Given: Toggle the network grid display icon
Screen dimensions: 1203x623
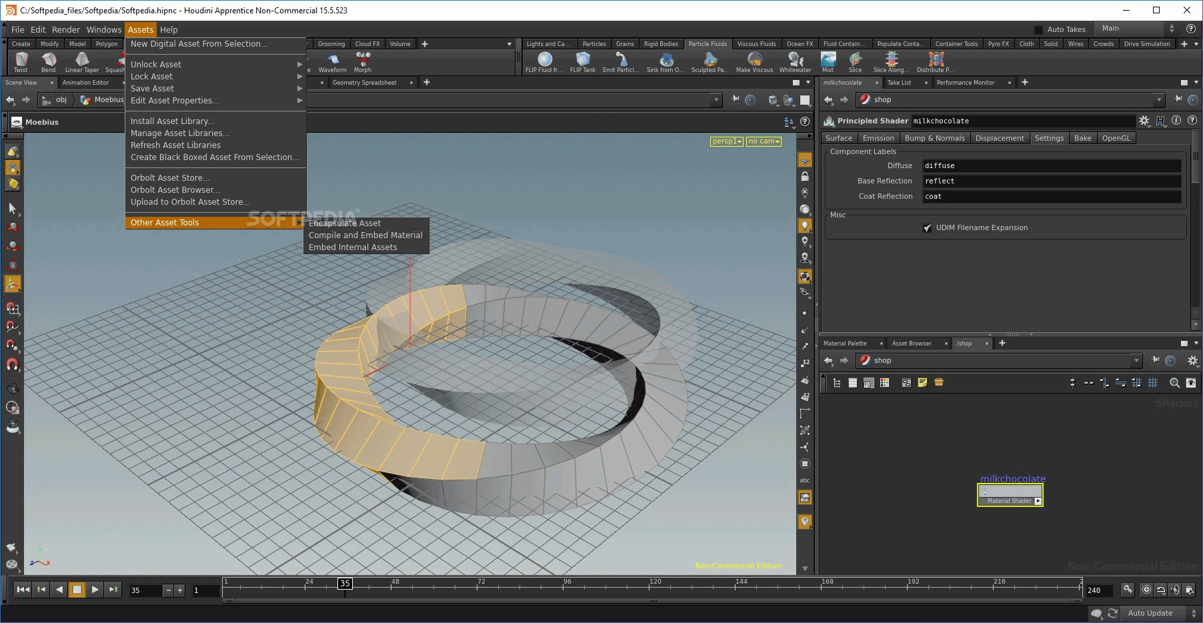Looking at the screenshot, I should coord(1152,383).
